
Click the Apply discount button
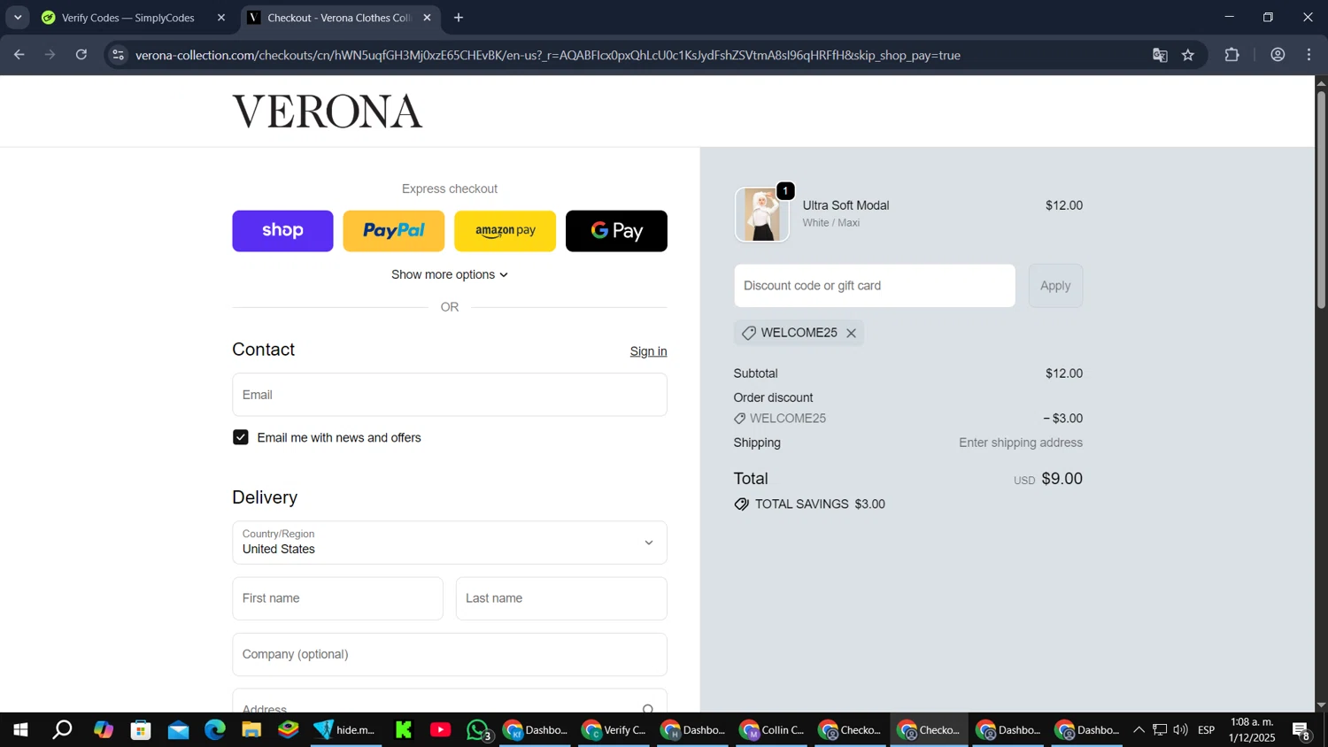pyautogui.click(x=1055, y=286)
